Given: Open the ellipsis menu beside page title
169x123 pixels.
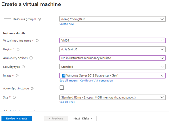Looking at the screenshot, I should [68, 4].
